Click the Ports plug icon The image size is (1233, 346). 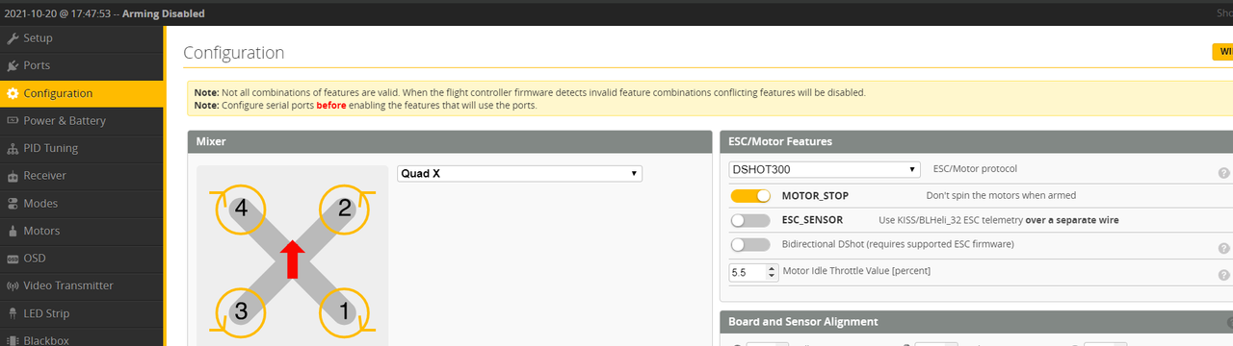tap(13, 65)
